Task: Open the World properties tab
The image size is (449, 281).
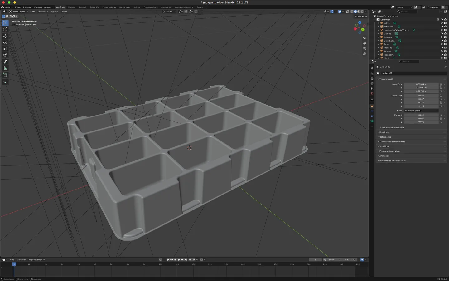Action: pos(372,94)
